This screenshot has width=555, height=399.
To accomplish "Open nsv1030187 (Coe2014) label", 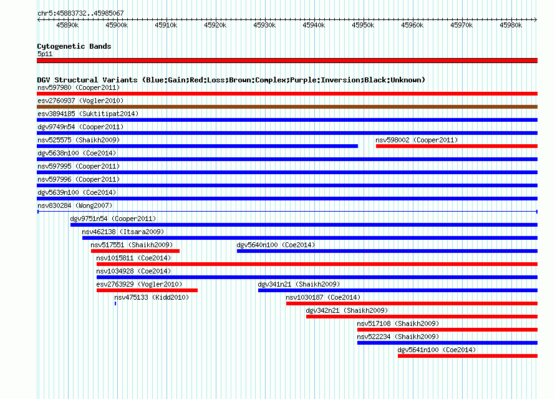I will 323,297.
